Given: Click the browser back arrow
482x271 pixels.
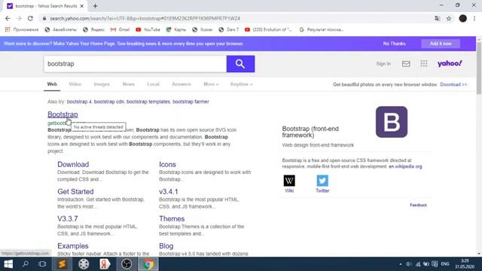Looking at the screenshot, I should pyautogui.click(x=8, y=18).
